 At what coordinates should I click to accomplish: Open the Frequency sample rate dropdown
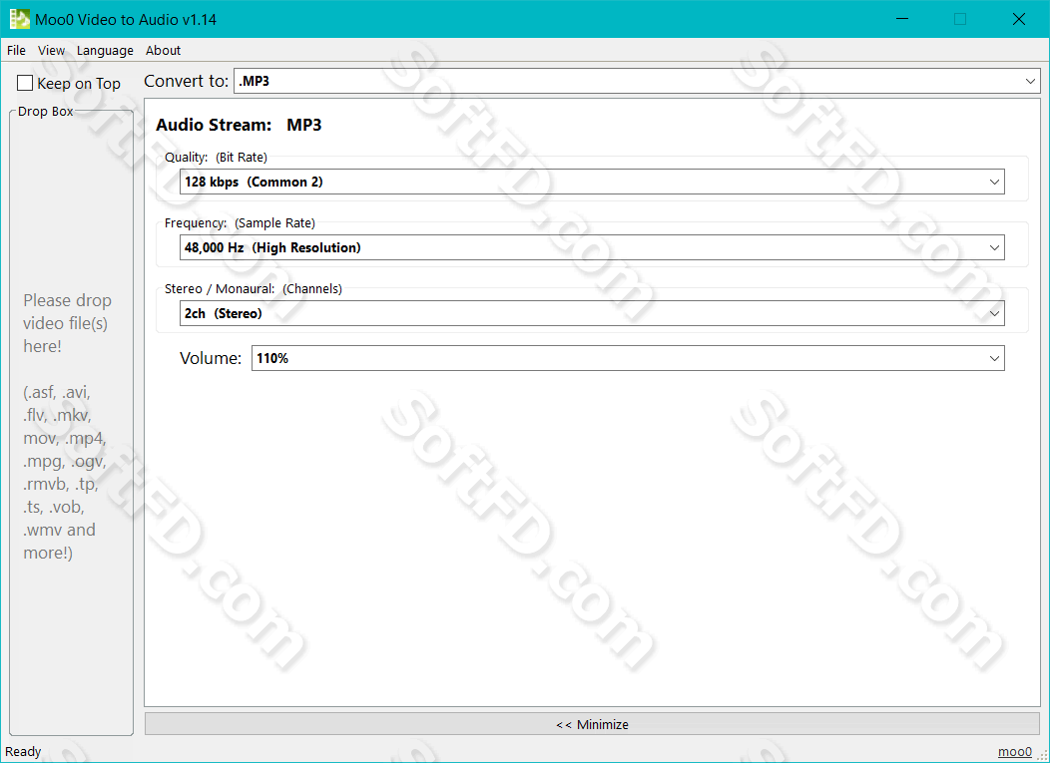pos(592,247)
